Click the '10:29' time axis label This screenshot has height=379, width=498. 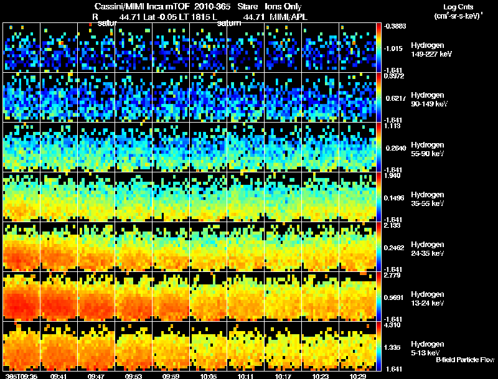[357, 376]
